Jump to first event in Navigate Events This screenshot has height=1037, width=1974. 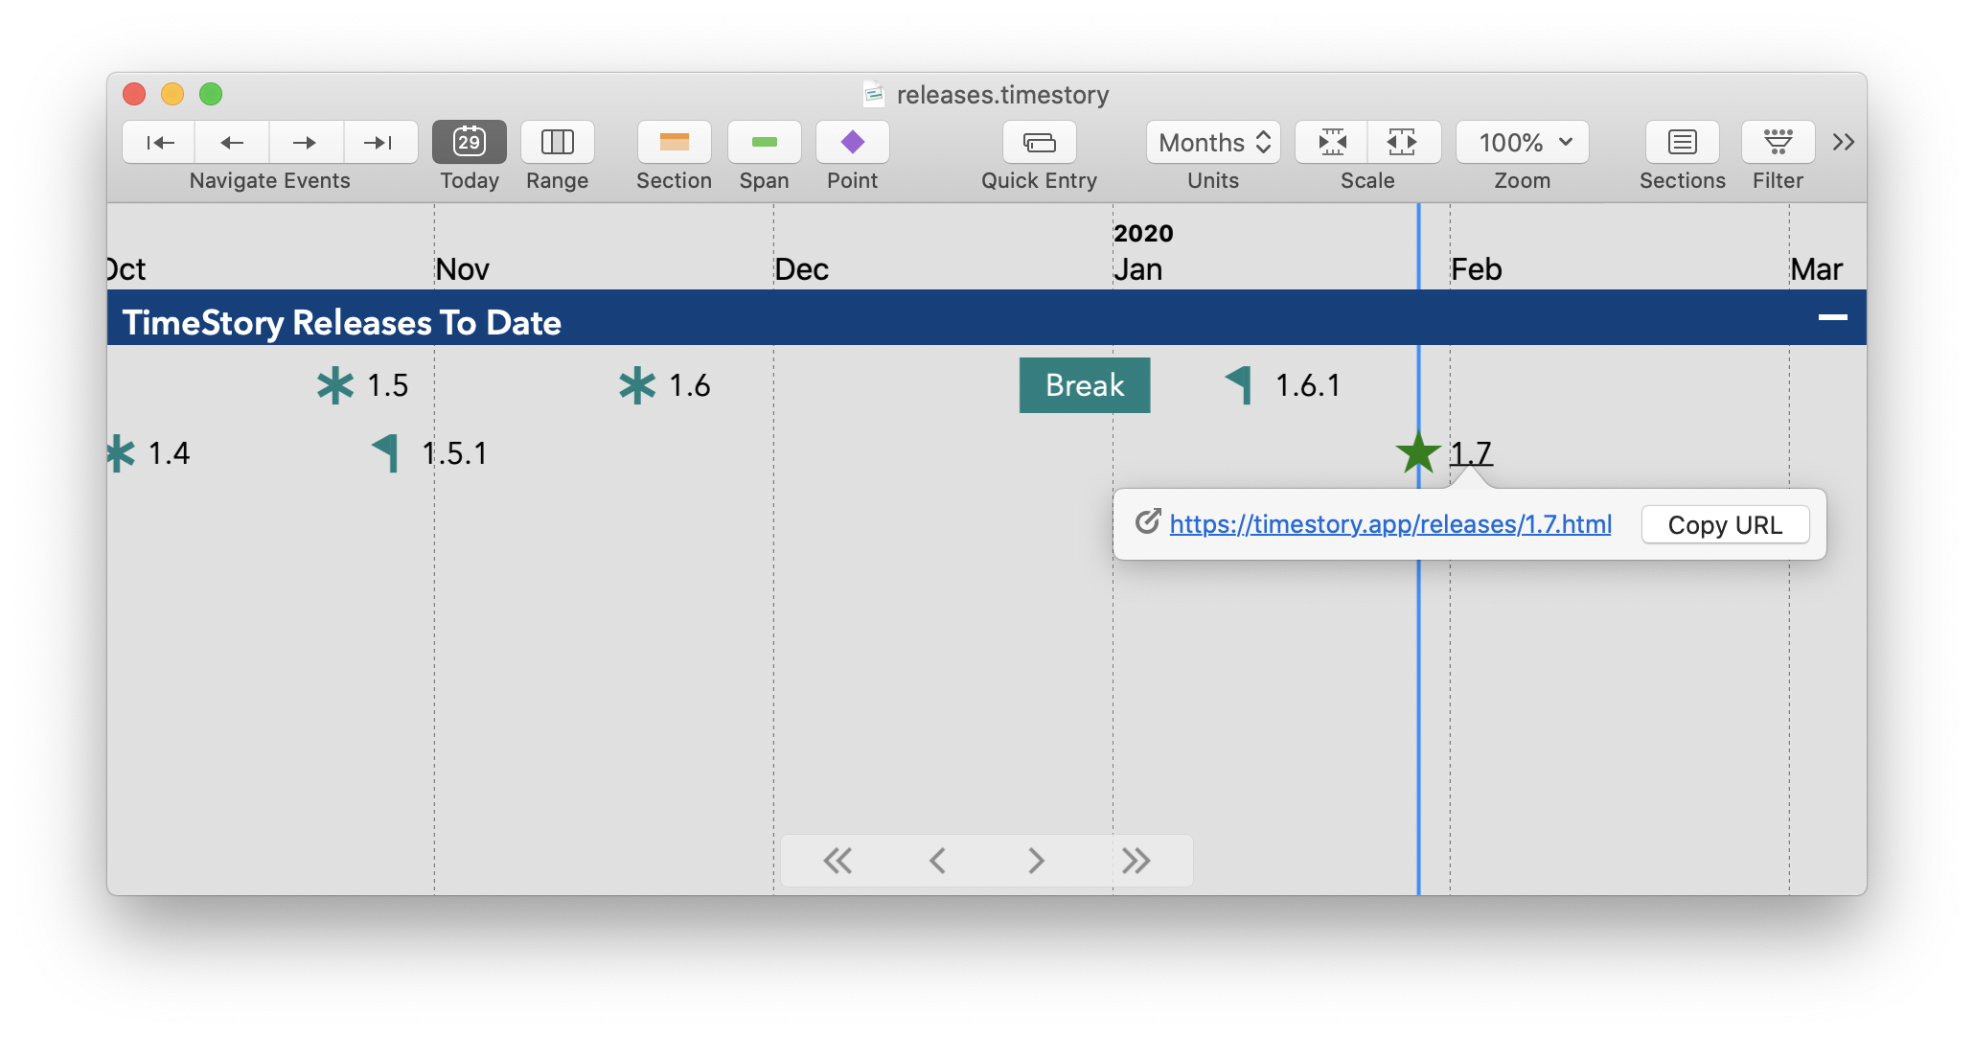tap(160, 143)
